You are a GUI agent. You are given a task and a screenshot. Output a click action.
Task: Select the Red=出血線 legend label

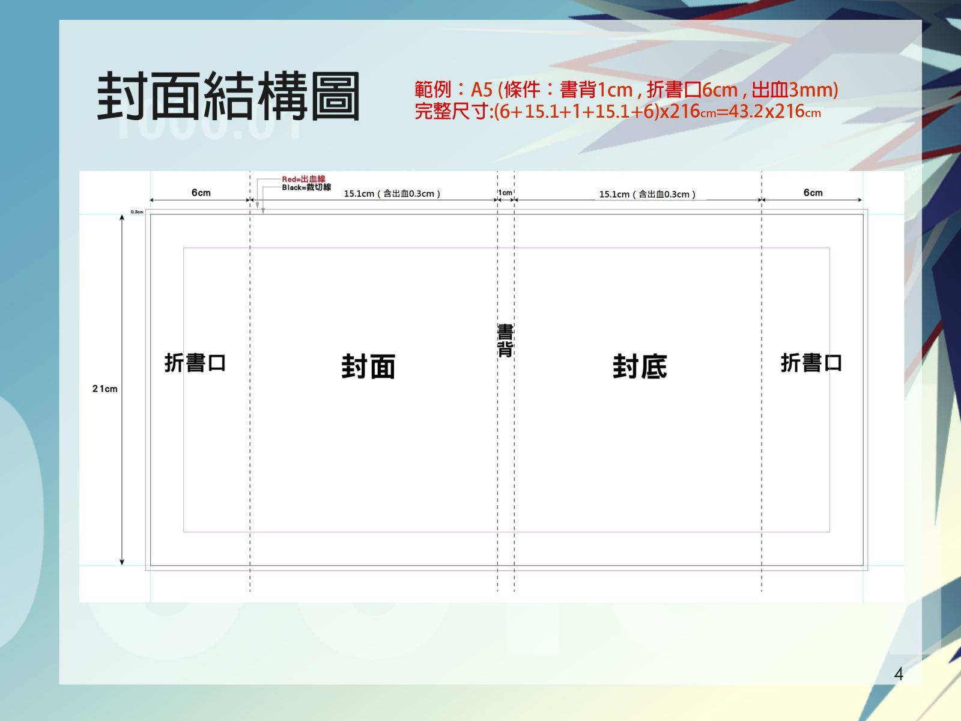click(303, 179)
